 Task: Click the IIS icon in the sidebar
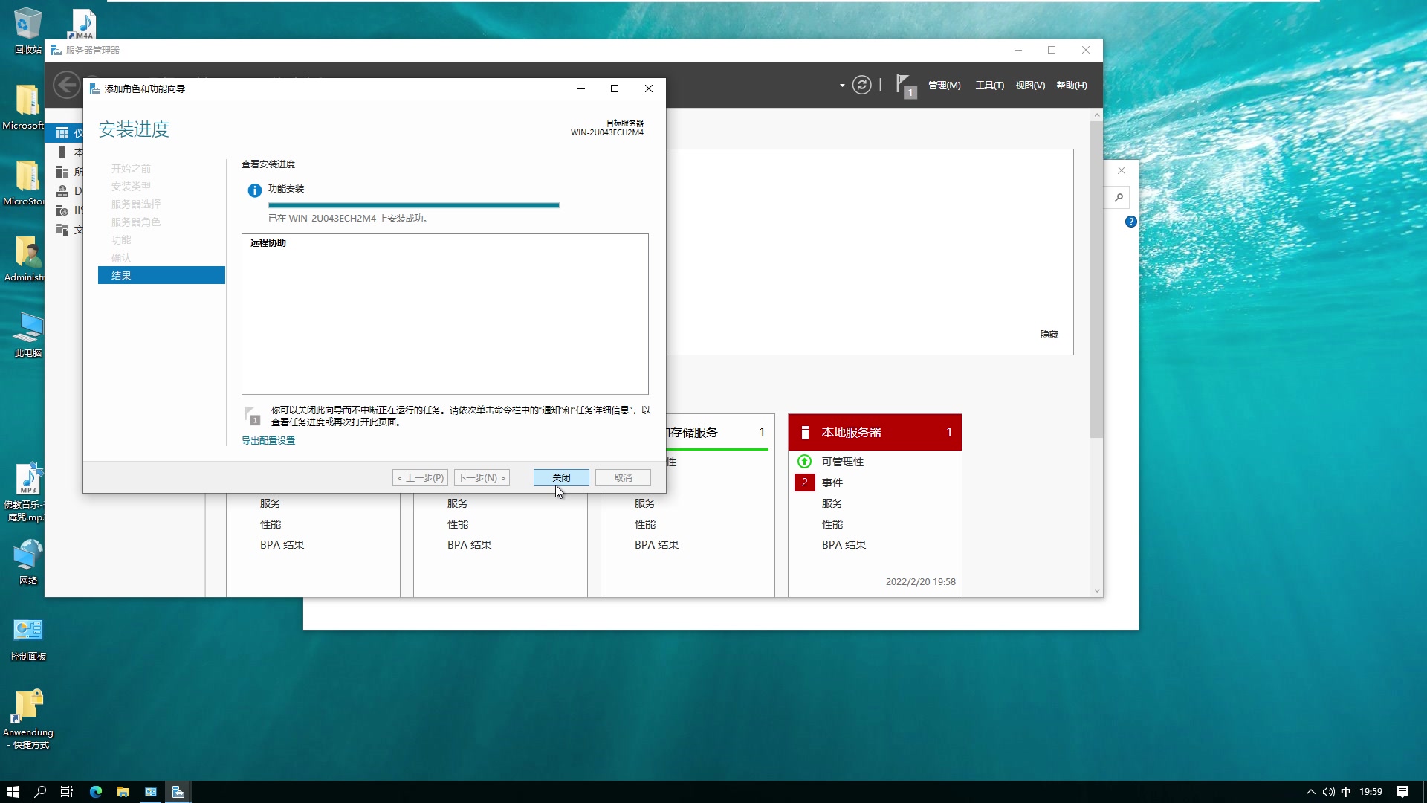tap(62, 210)
